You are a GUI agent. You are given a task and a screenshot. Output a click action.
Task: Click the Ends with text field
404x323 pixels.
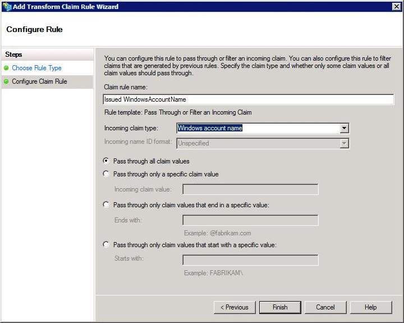tap(250, 220)
